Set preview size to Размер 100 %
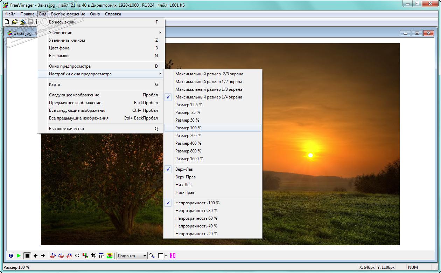The image size is (441, 273). [x=213, y=128]
